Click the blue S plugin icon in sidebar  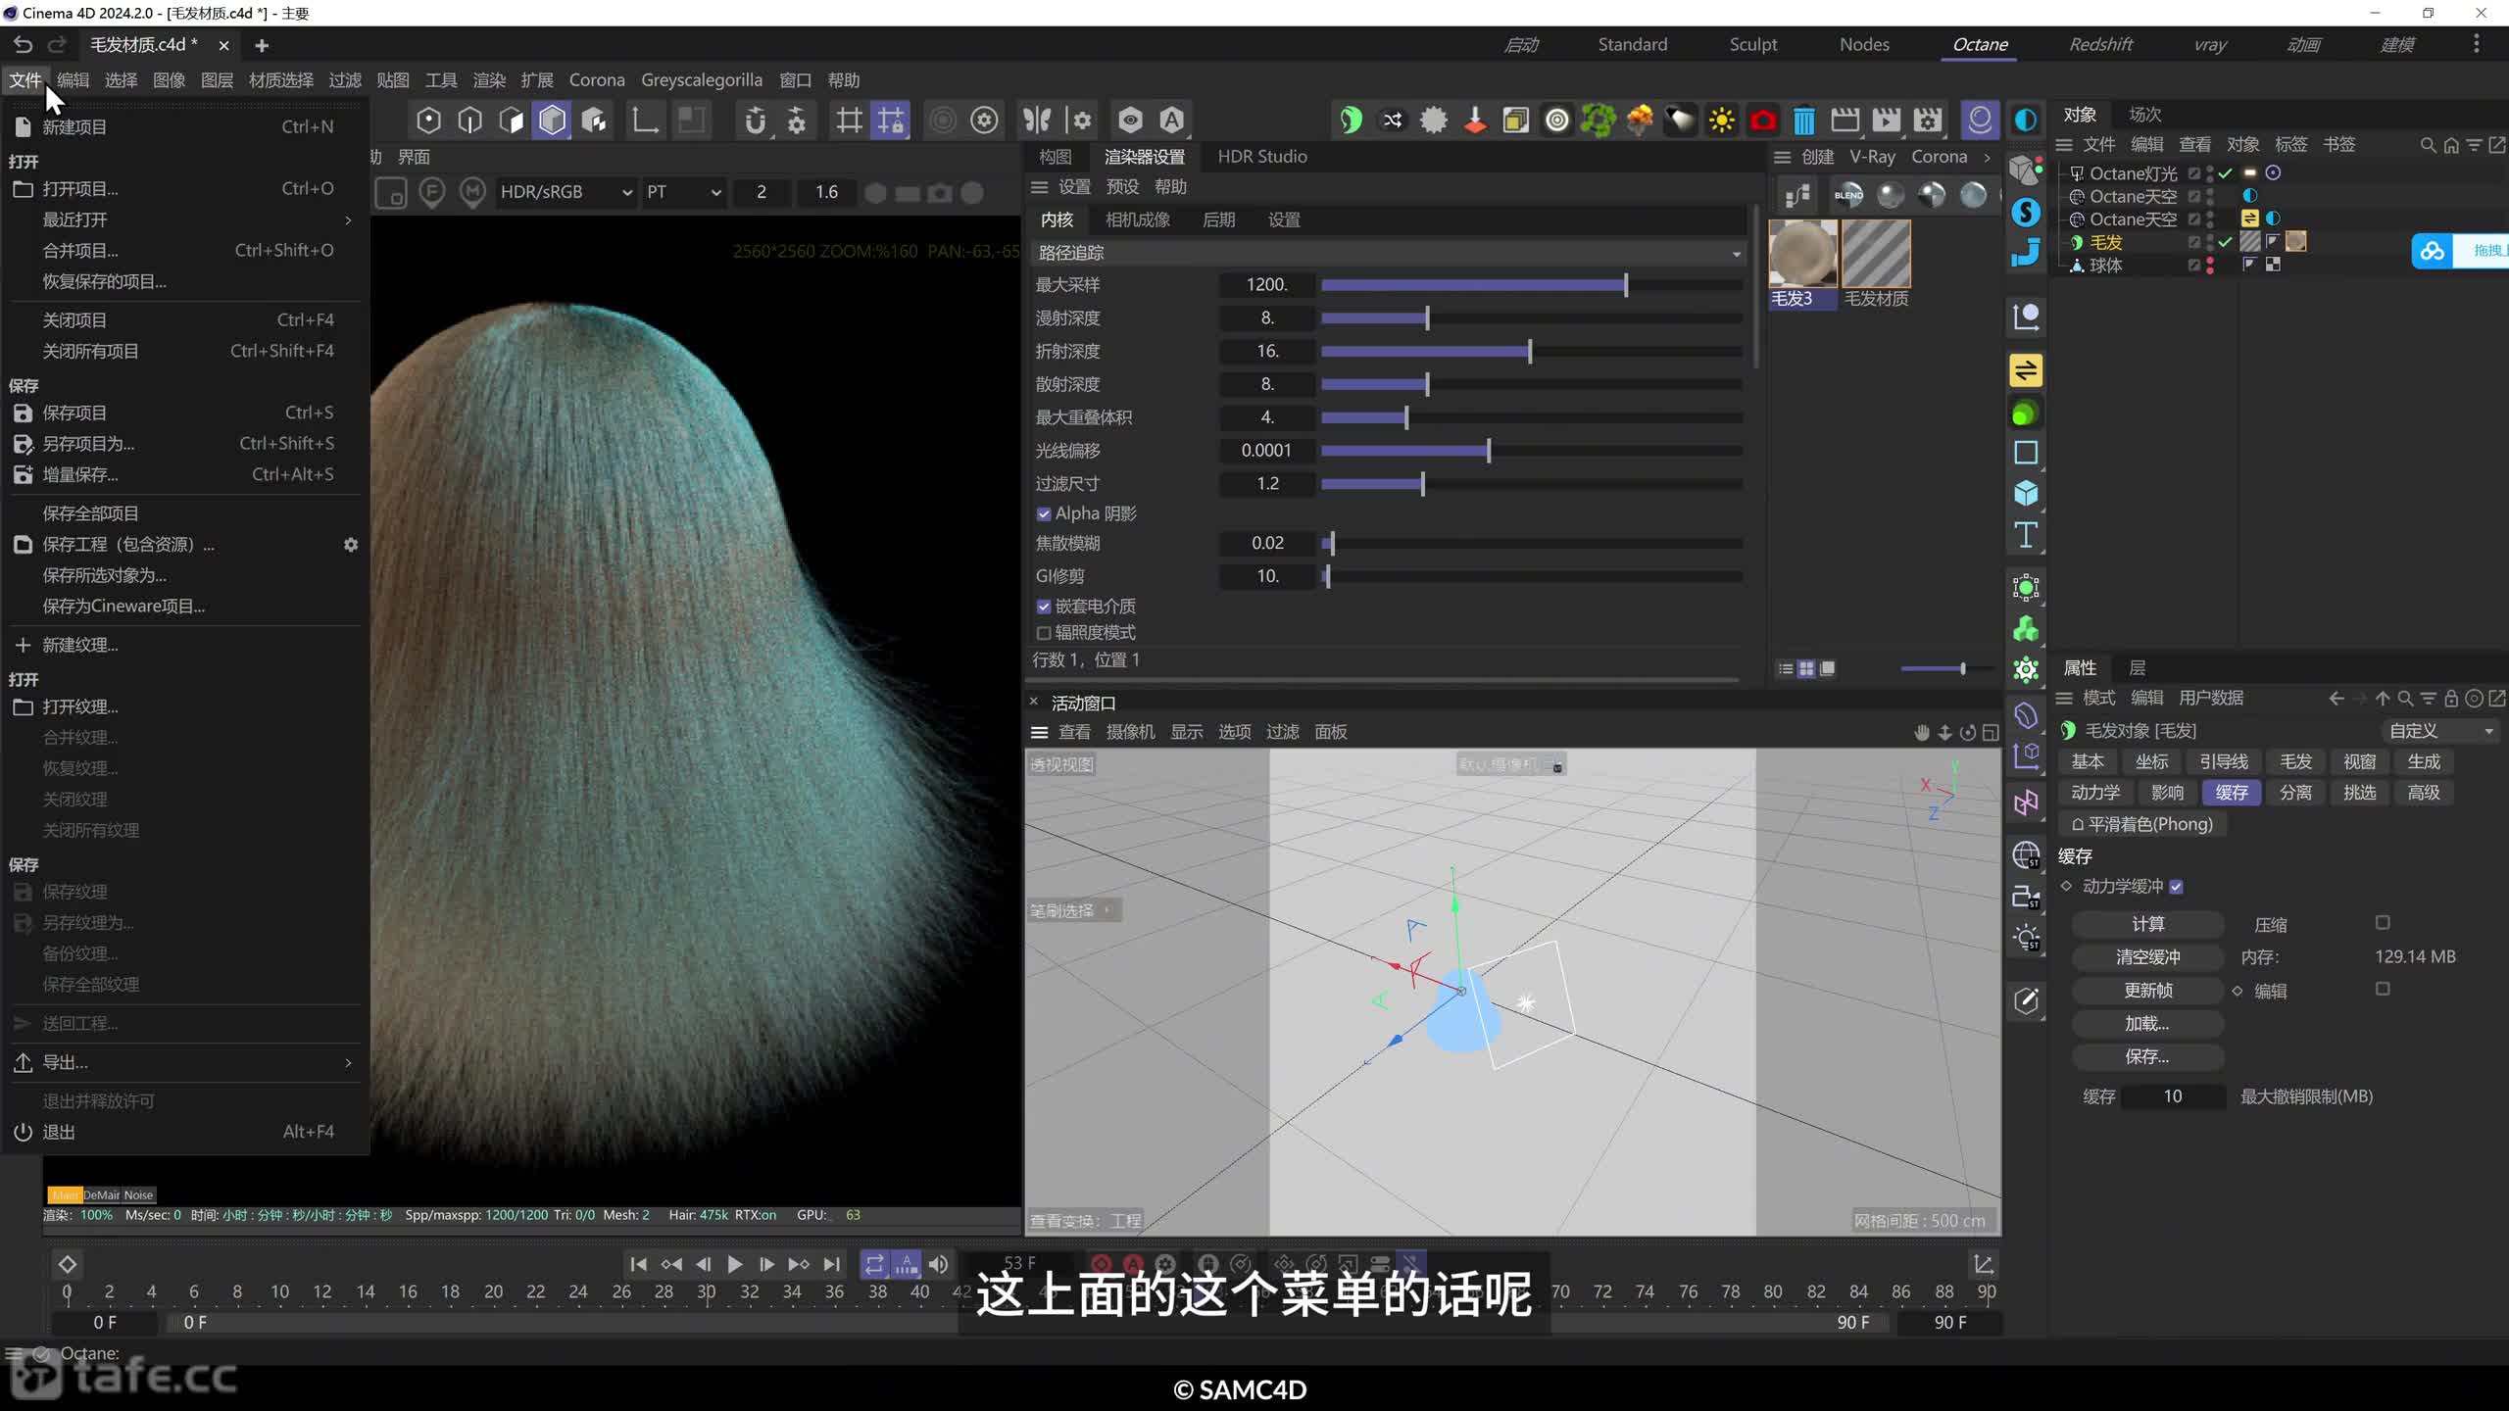click(x=2025, y=212)
